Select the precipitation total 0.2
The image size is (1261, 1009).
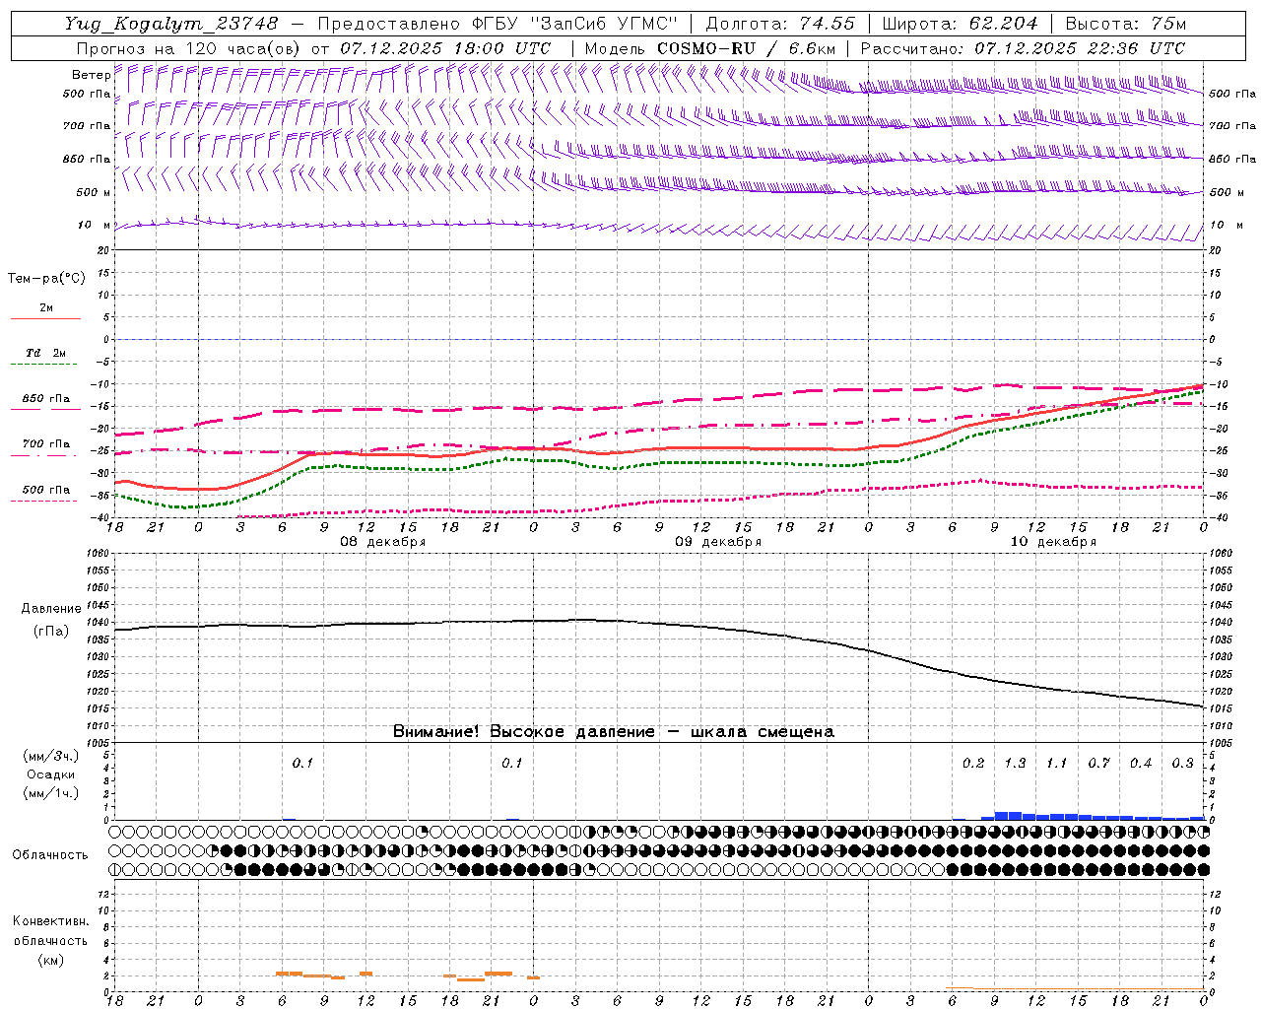(x=973, y=764)
